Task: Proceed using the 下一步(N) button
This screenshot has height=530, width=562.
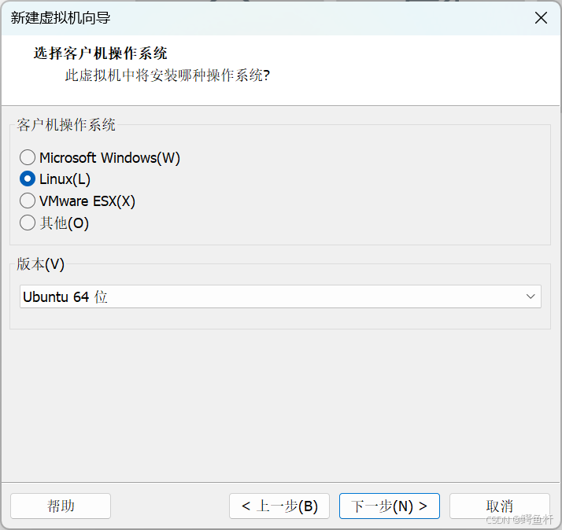Action: click(x=390, y=506)
